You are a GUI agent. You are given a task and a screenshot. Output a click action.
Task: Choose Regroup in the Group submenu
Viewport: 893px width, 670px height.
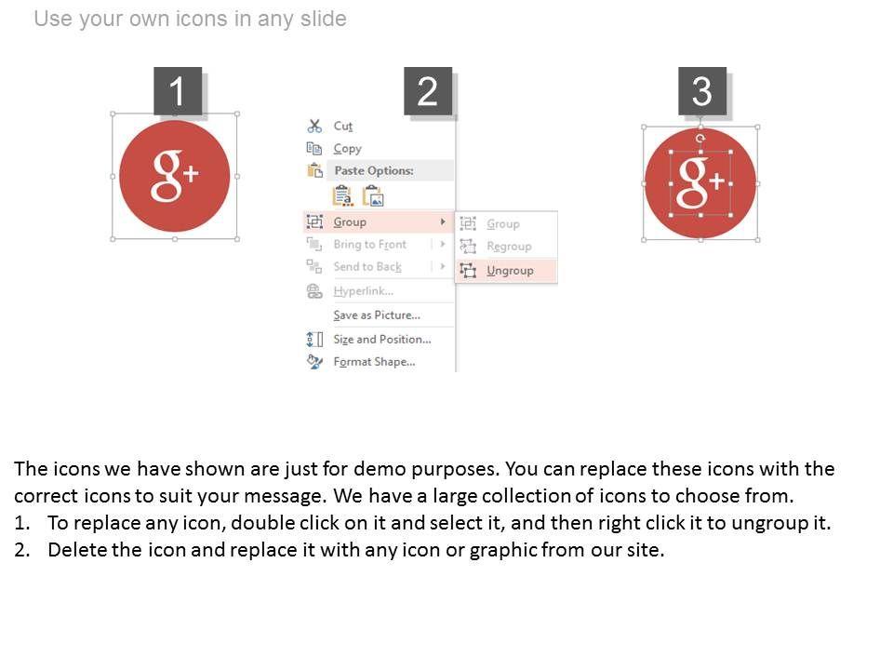(506, 246)
